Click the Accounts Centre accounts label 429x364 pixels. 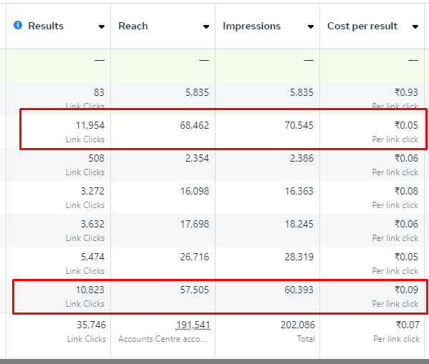click(x=162, y=339)
